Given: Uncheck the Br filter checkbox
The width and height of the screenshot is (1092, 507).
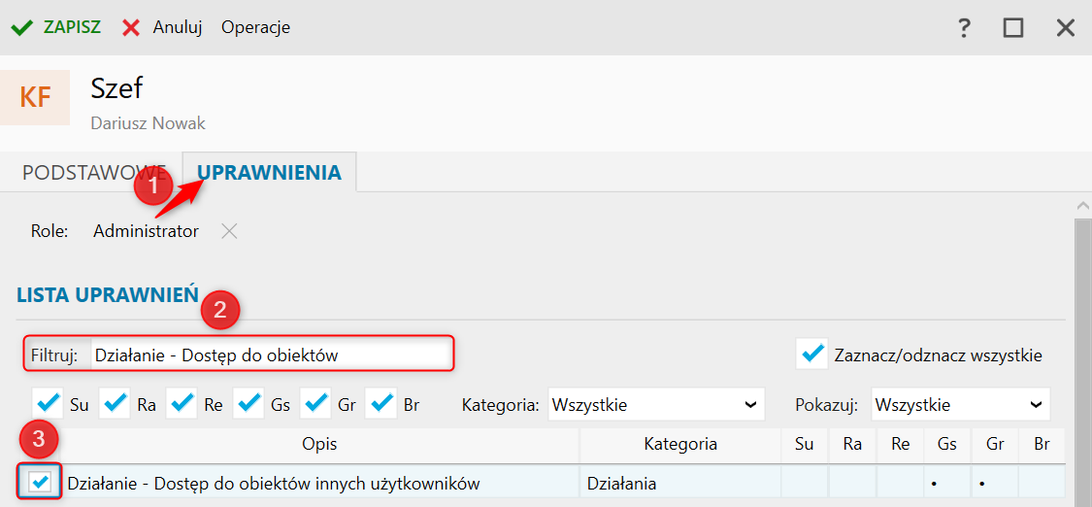Looking at the screenshot, I should [382, 403].
